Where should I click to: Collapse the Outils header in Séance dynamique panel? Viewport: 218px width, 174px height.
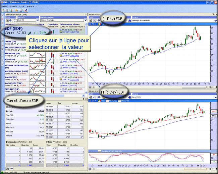(15, 17)
